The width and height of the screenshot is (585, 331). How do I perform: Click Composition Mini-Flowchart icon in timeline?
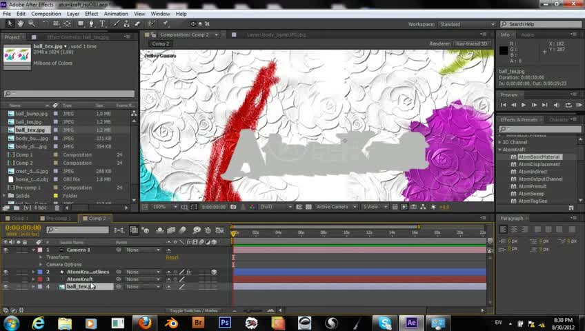coord(119,230)
